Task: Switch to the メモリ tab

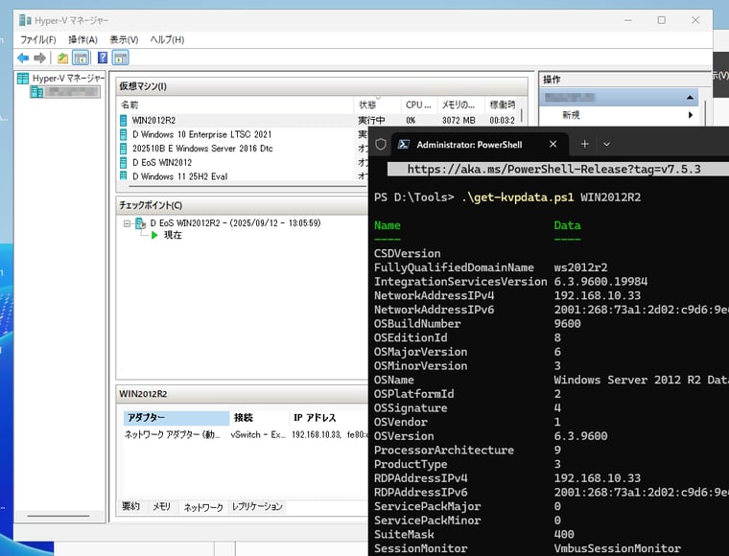Action: pos(162,507)
